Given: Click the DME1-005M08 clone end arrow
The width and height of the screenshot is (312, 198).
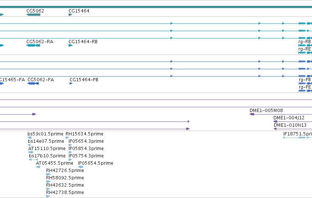Looking at the screenshot, I should (252, 114).
